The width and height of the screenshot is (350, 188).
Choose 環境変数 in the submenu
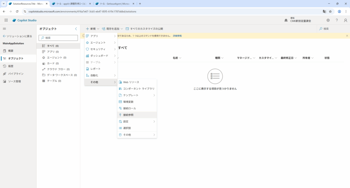pyautogui.click(x=128, y=102)
